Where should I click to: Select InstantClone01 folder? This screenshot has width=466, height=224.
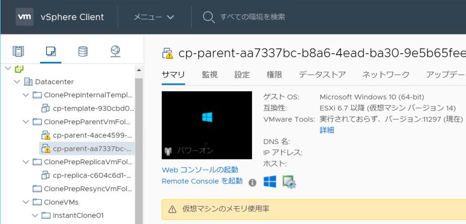[78, 215]
